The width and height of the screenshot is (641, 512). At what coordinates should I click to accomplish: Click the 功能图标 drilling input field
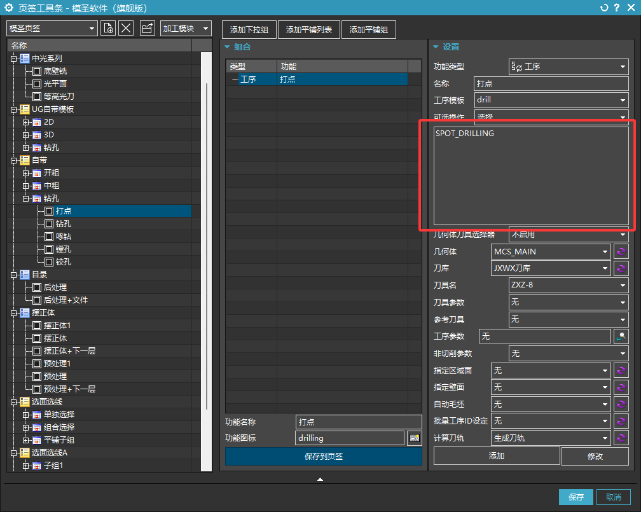(350, 438)
